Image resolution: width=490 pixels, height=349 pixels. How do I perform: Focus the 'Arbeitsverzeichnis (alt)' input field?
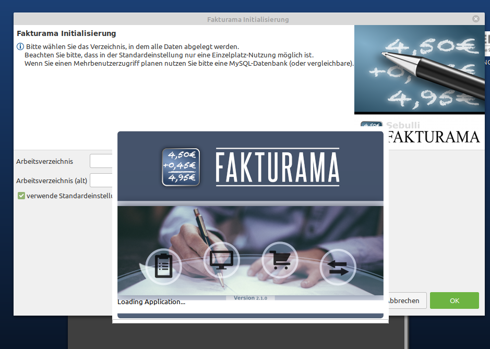(x=101, y=180)
